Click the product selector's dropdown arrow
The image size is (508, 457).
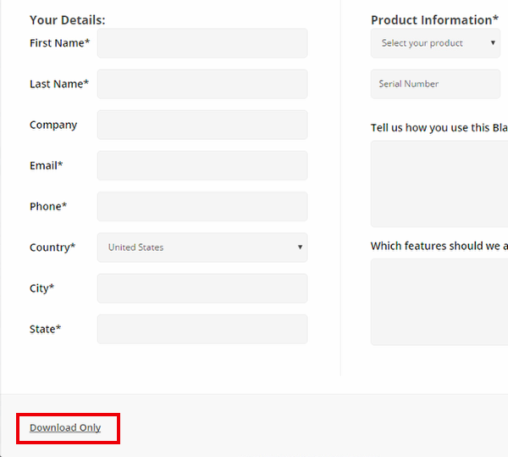[493, 42]
